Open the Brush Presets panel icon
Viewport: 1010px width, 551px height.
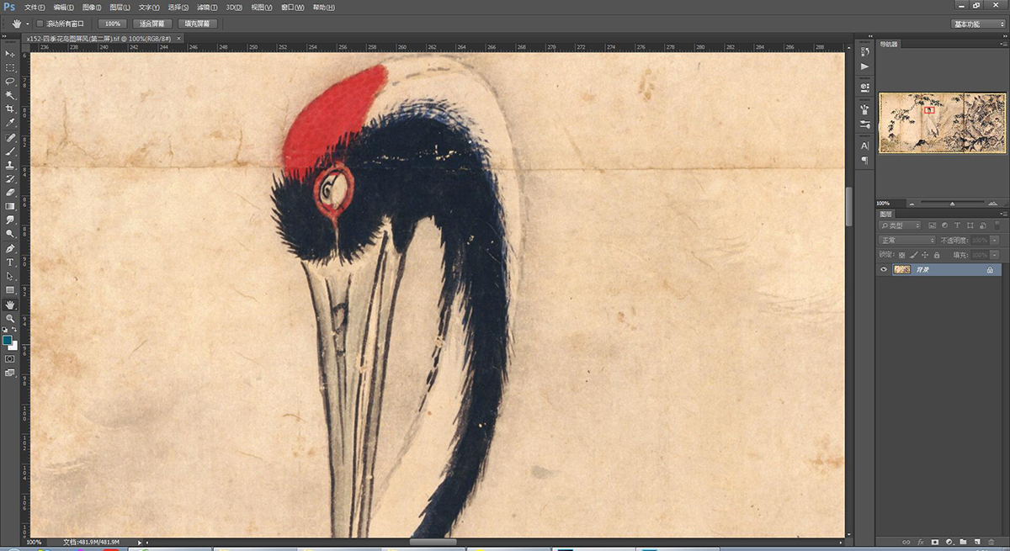coord(865,124)
